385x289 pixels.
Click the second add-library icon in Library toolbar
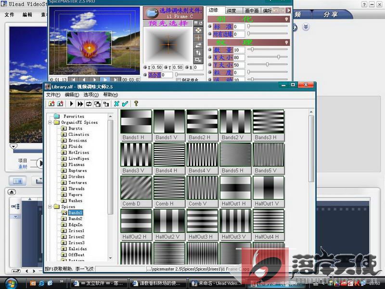click(60, 104)
